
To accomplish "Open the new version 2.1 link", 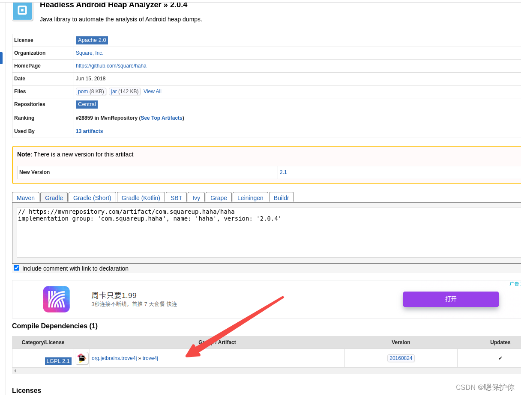I will point(283,172).
